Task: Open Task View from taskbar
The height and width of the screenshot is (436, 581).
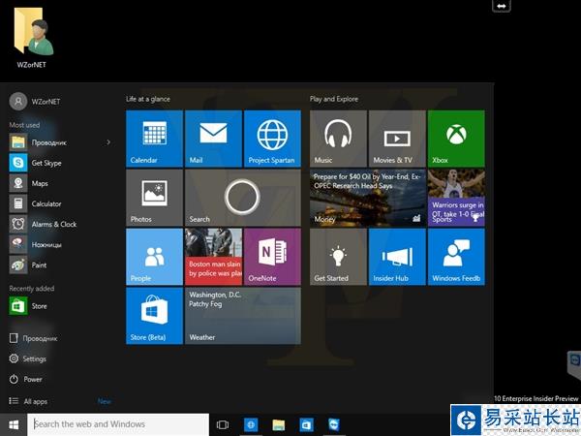Action: 223,424
